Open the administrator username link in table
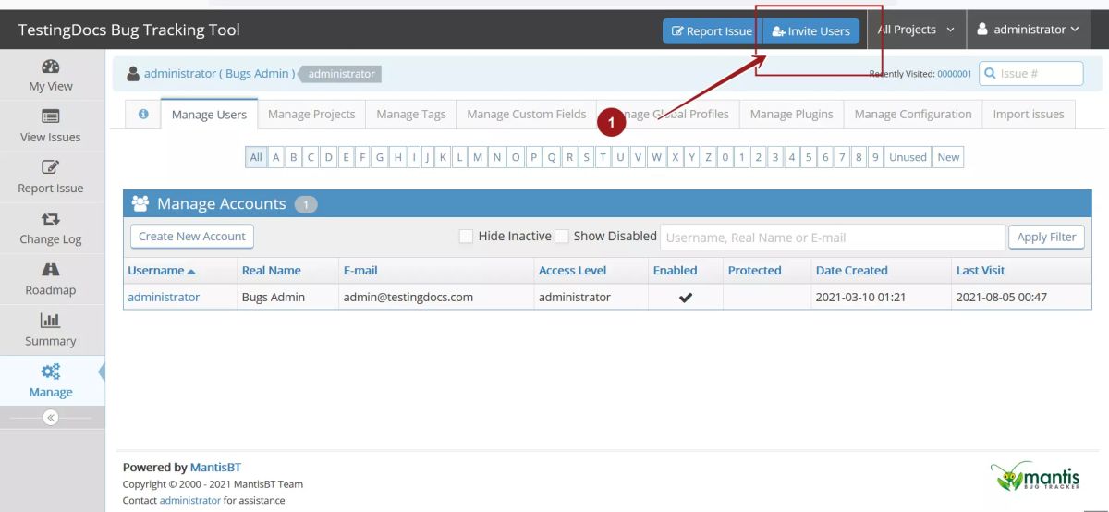 coord(164,298)
